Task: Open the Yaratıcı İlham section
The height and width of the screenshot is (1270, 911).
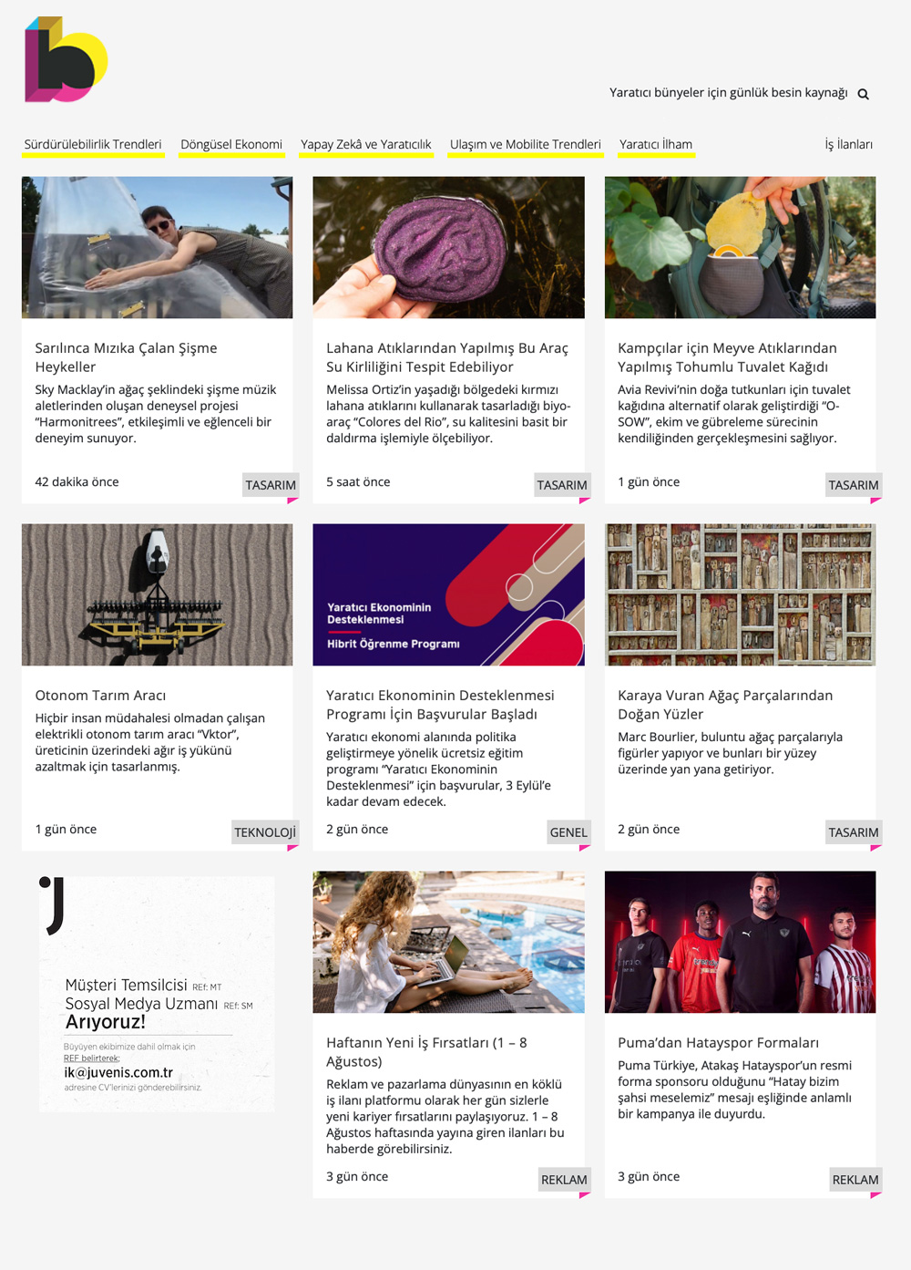Action: coord(656,144)
